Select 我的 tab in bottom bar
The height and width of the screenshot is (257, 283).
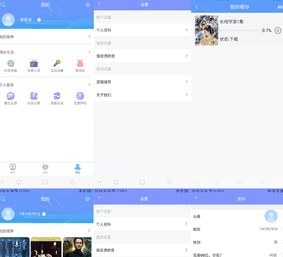tap(78, 169)
